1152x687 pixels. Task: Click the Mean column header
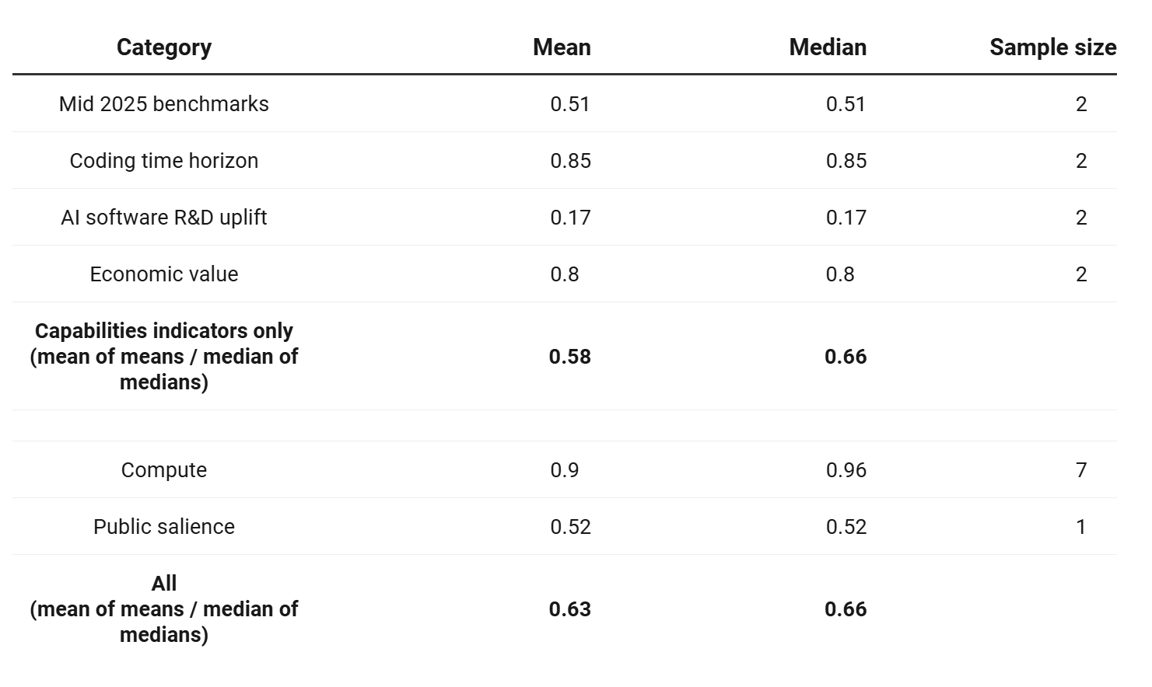coord(562,47)
